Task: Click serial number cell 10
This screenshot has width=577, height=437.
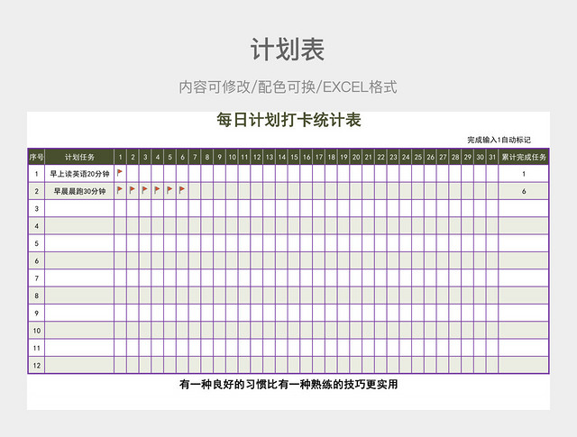Action: pyautogui.click(x=36, y=331)
